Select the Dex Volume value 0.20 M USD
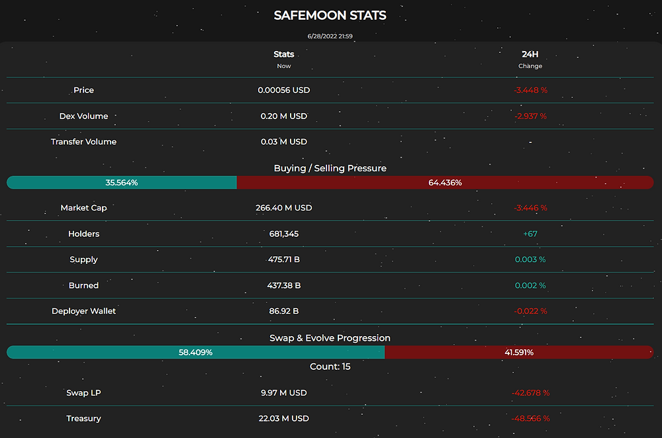The height and width of the screenshot is (438, 662). pyautogui.click(x=284, y=116)
